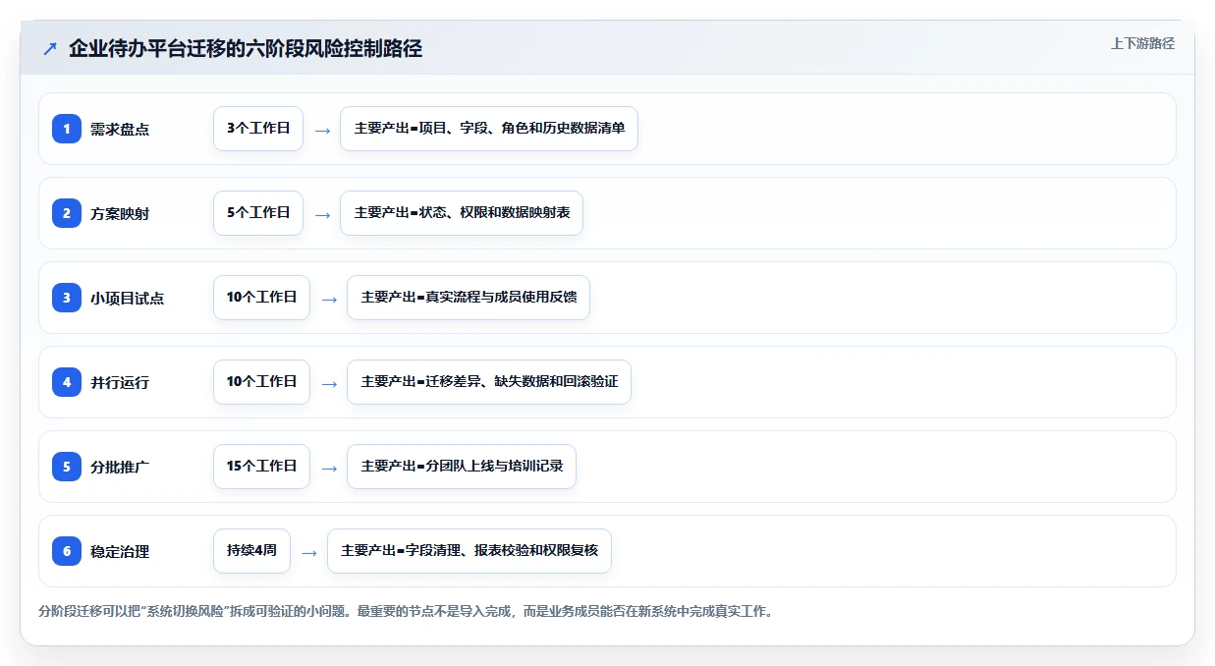Click the title 企业待办平台迁移的六阶段风险控制路径
Screen dimensions: 1215x666
246,48
